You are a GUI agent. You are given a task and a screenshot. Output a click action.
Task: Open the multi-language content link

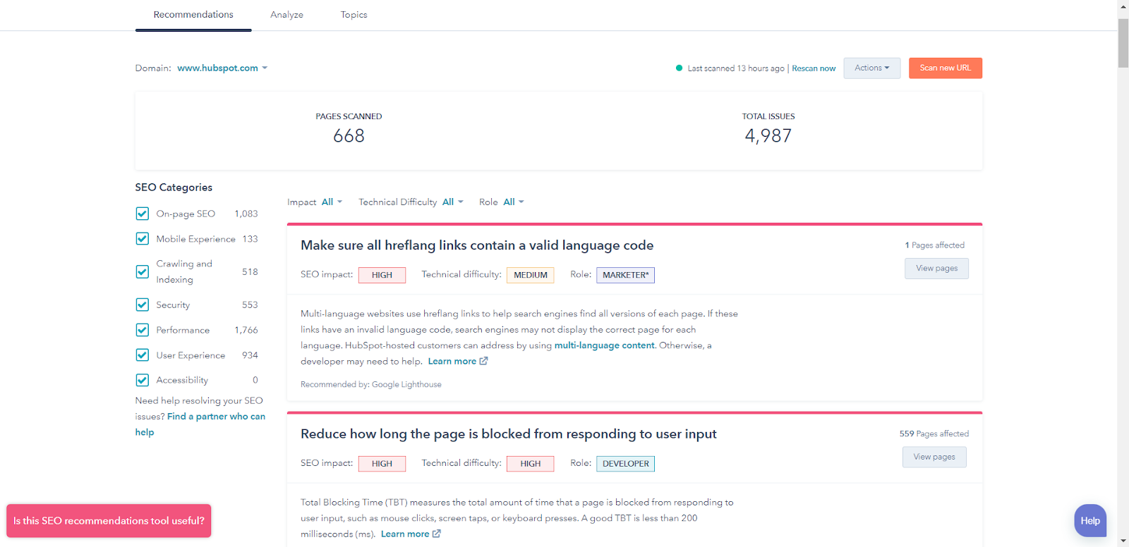point(604,345)
